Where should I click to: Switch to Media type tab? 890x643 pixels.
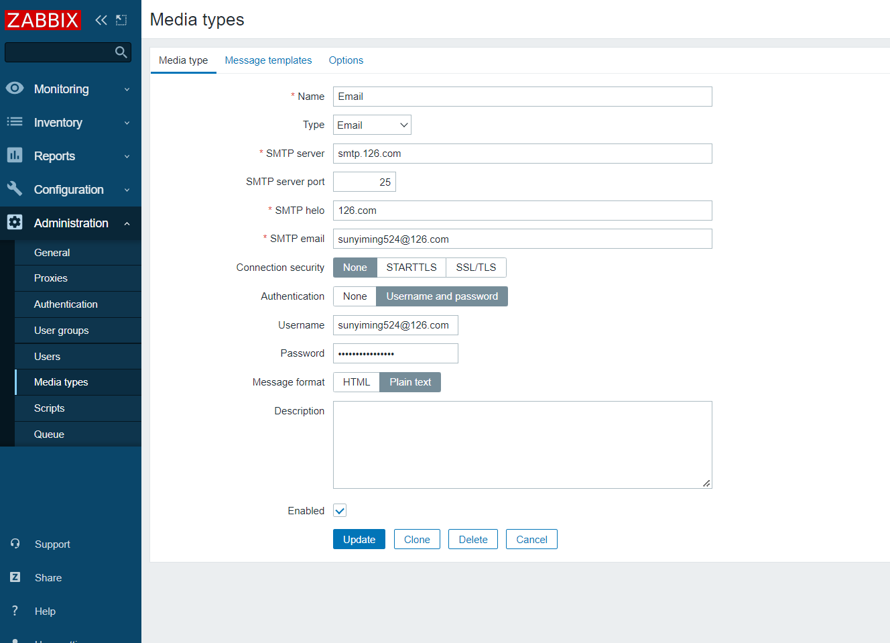click(x=184, y=60)
